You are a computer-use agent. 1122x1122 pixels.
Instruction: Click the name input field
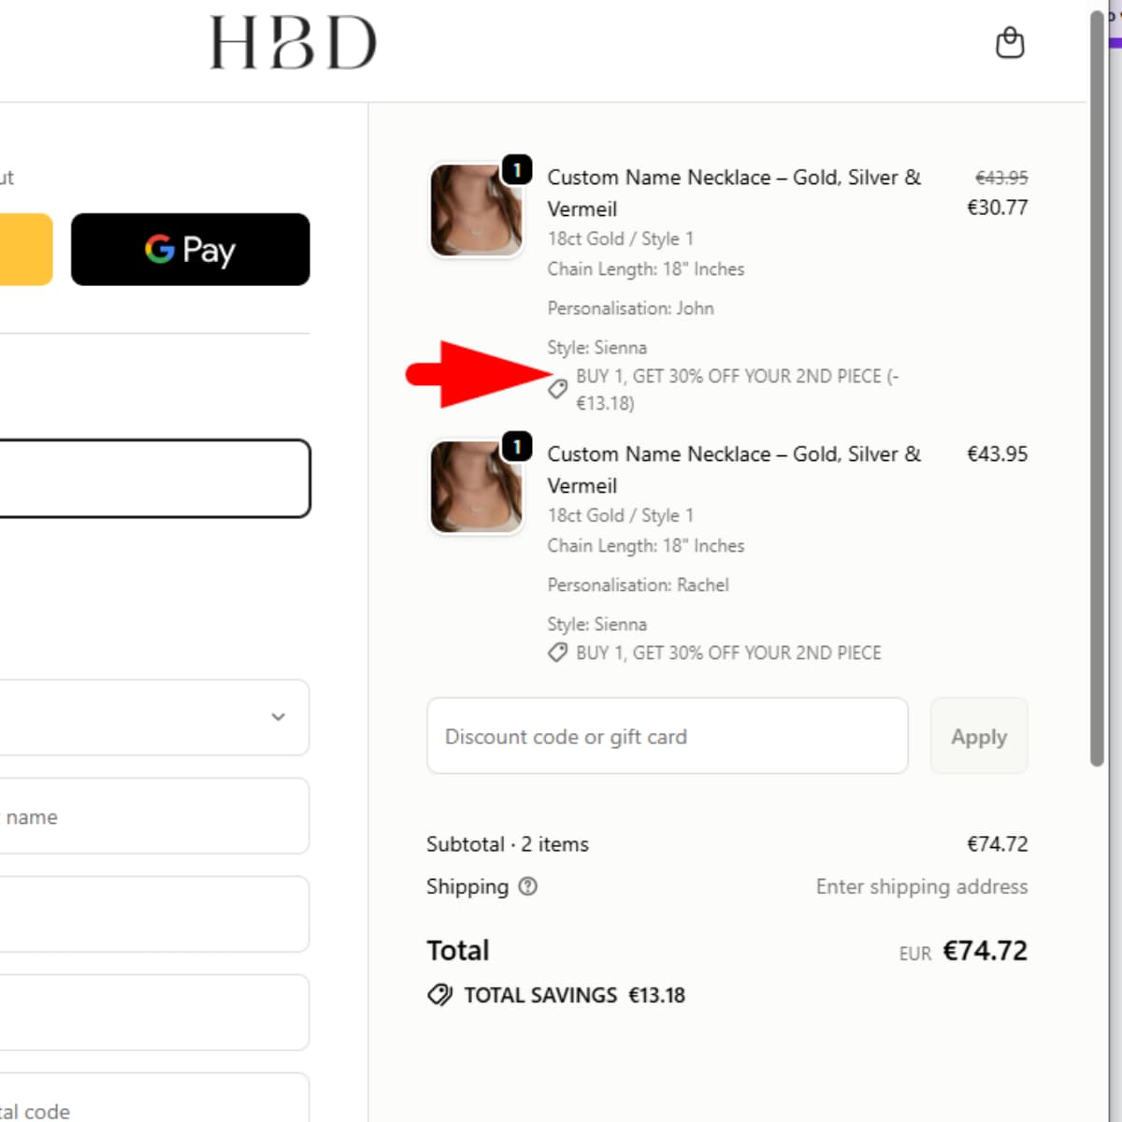pyautogui.click(x=154, y=816)
